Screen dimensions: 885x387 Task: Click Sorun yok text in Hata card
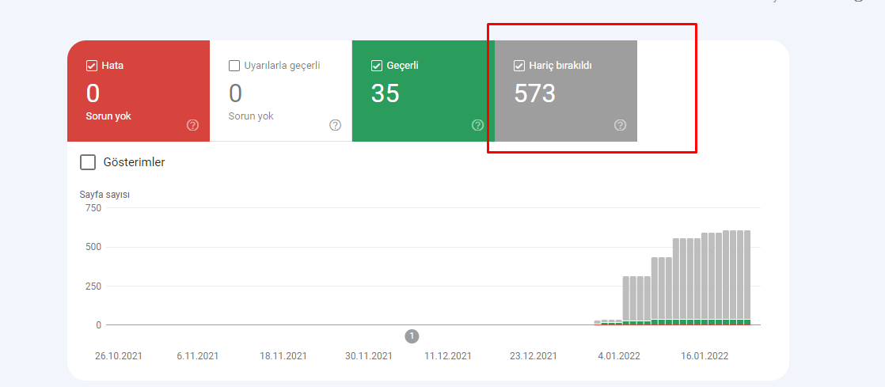108,116
